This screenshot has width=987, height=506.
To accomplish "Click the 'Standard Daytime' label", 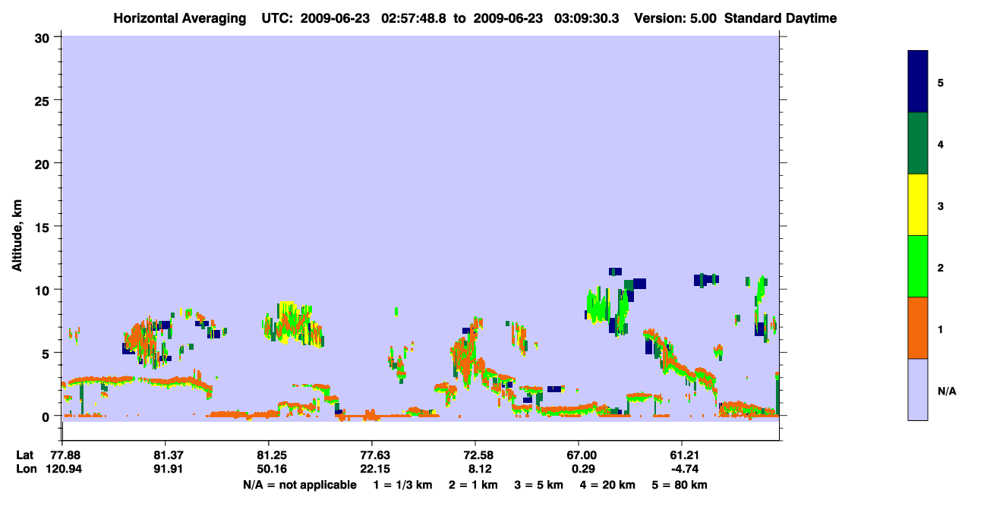I will click(x=780, y=17).
